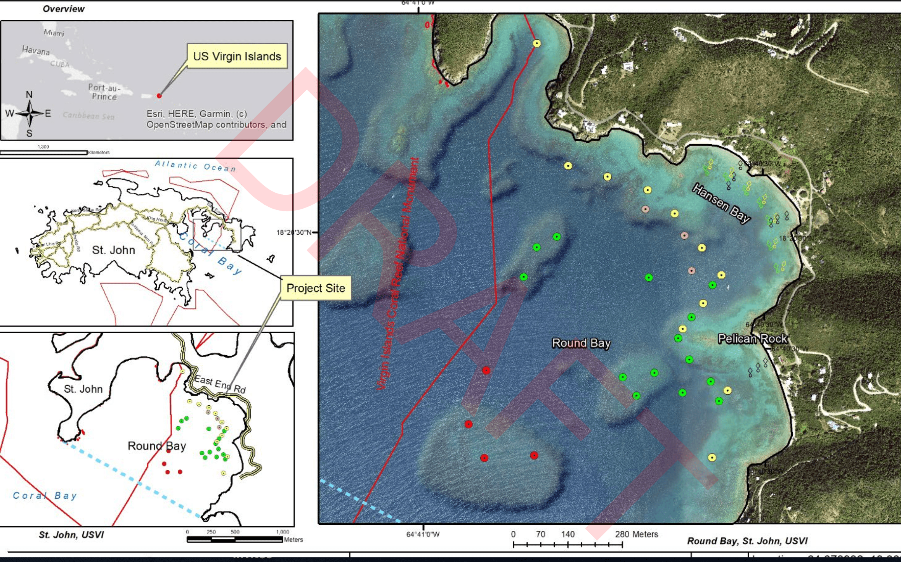The height and width of the screenshot is (562, 901).
Task: Click the Pelican Rock label
Action: tap(753, 339)
